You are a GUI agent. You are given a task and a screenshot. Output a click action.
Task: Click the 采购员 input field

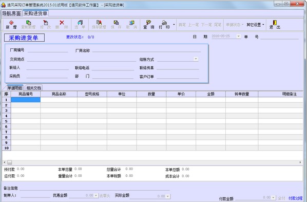pos(47,76)
